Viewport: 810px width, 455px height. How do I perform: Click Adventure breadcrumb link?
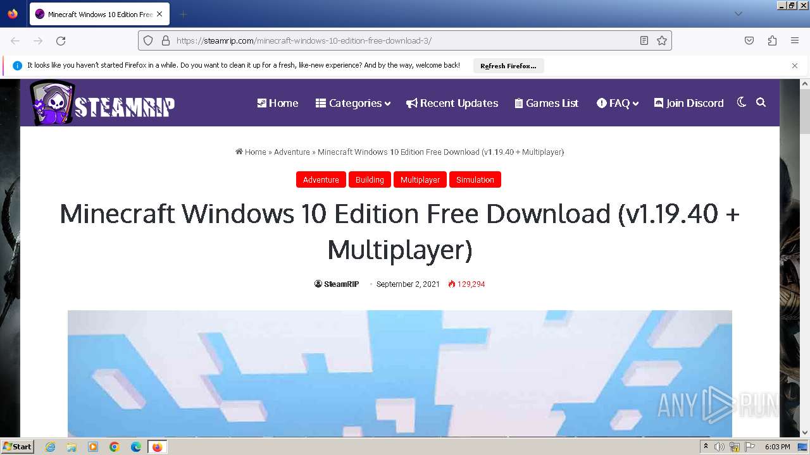292,152
